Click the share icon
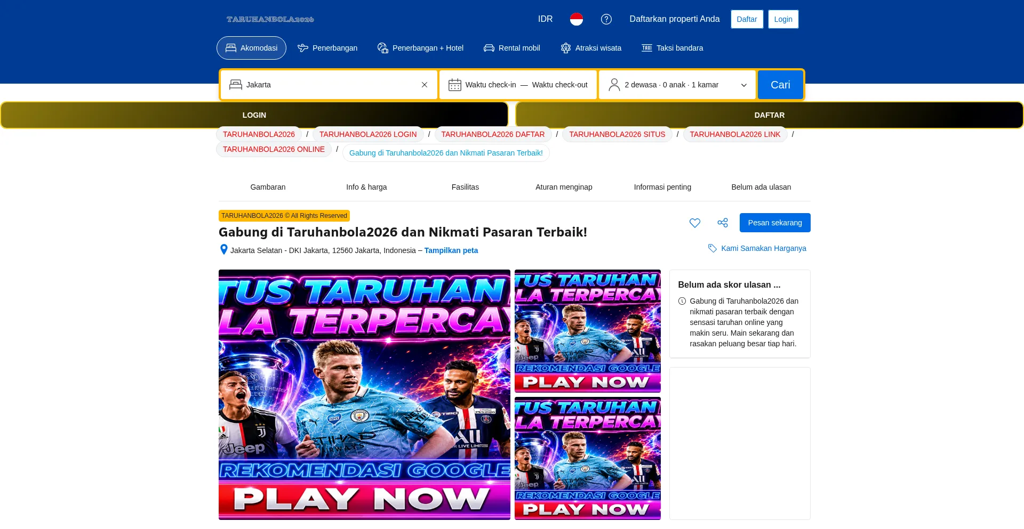Viewport: 1024px width, 529px height. coord(723,223)
